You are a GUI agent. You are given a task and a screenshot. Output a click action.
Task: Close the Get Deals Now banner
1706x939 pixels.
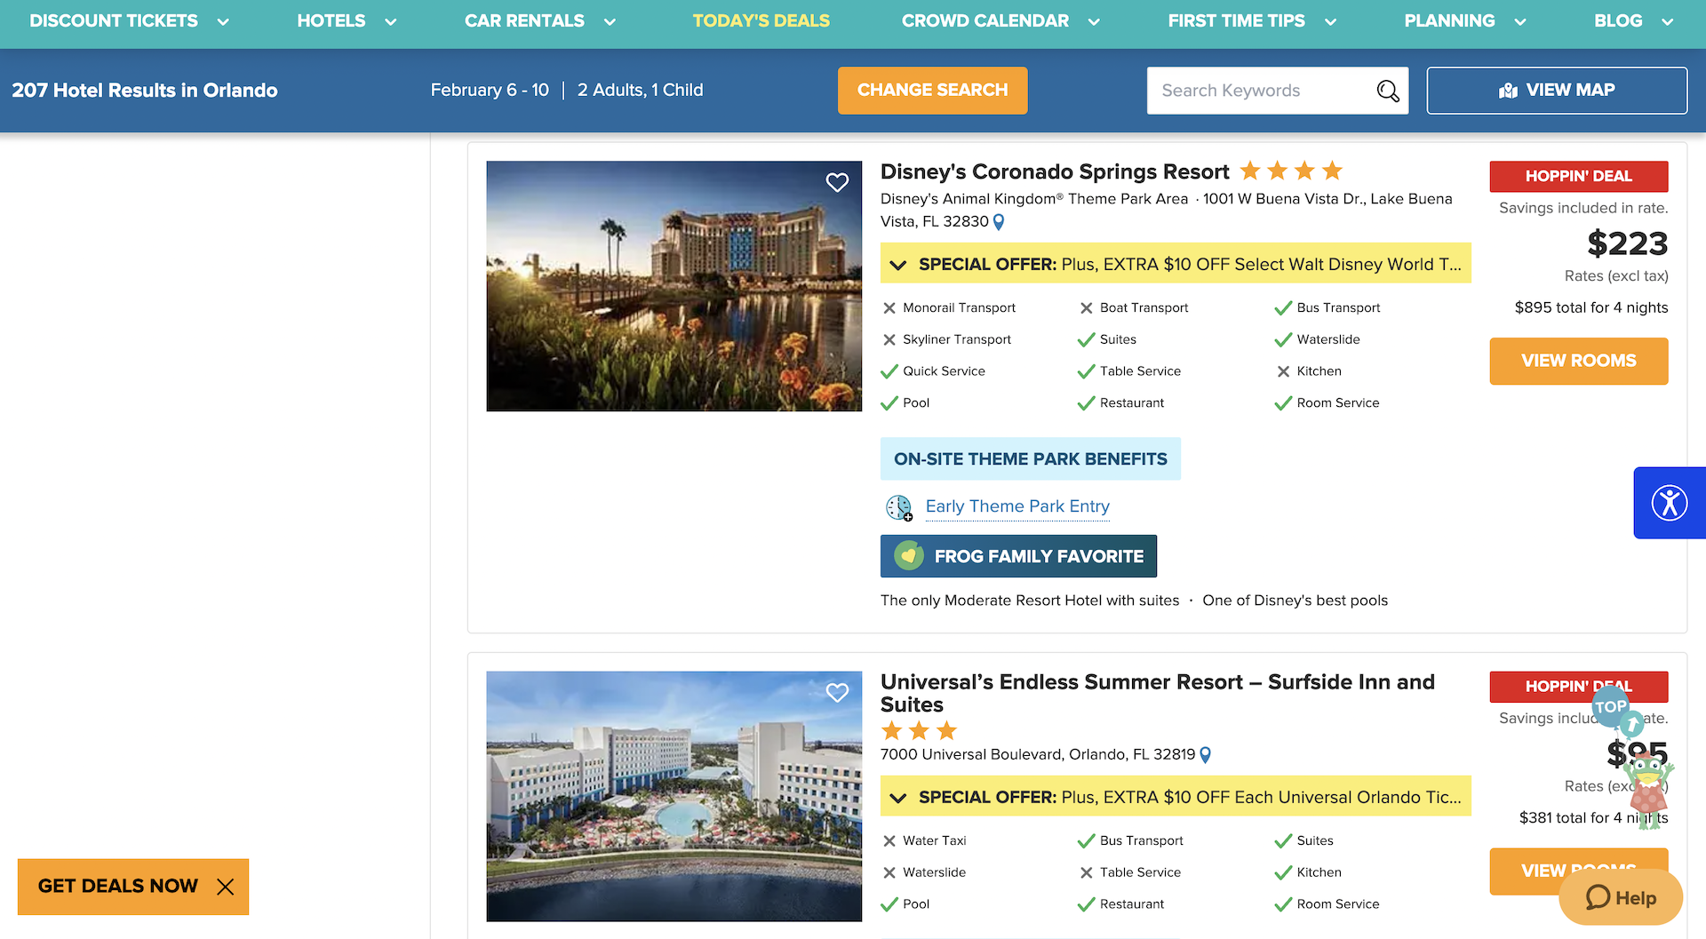226,887
